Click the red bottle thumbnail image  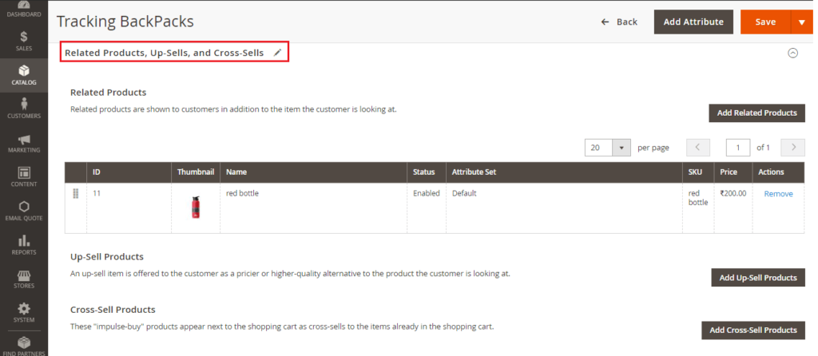click(196, 208)
